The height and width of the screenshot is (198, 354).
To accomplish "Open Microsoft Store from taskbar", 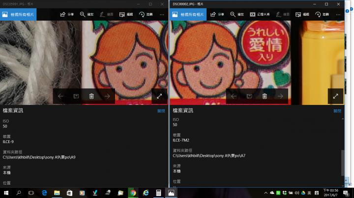I will 69,193.
